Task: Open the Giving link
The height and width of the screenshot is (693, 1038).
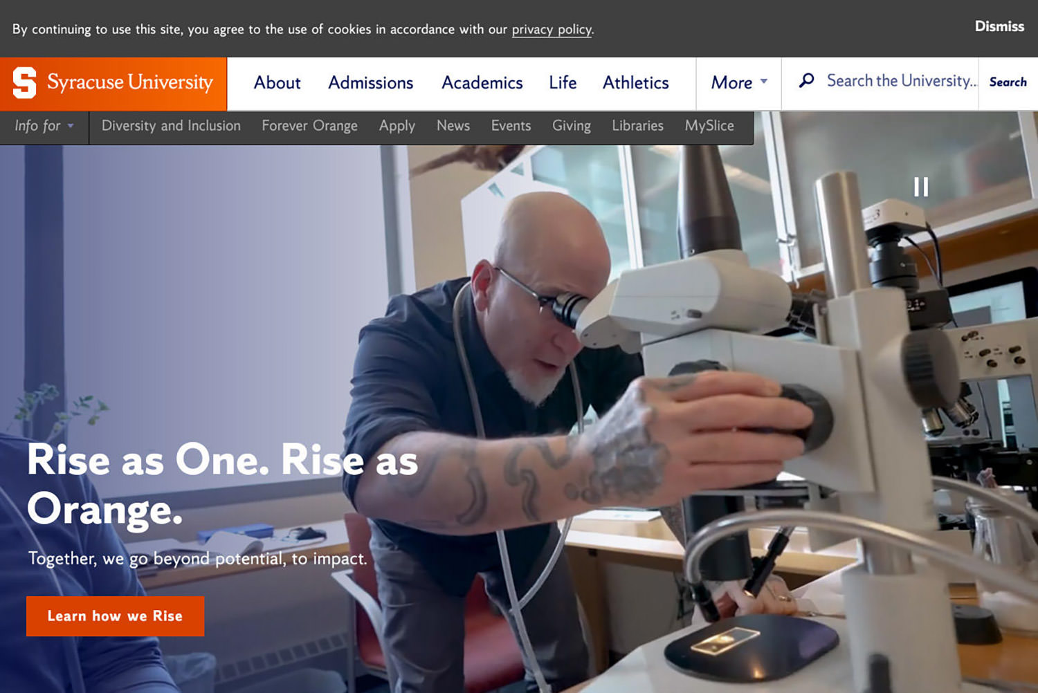Action: (x=571, y=126)
